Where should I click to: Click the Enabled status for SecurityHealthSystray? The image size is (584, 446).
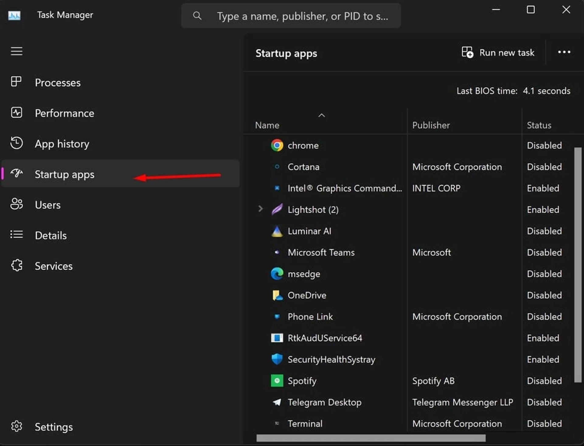tap(543, 359)
